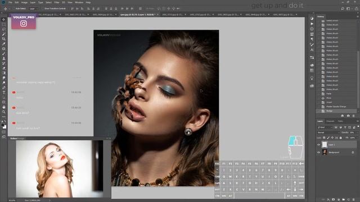This screenshot has height=202, width=360.
Task: Select the Zoom tool
Action: tap(4, 112)
